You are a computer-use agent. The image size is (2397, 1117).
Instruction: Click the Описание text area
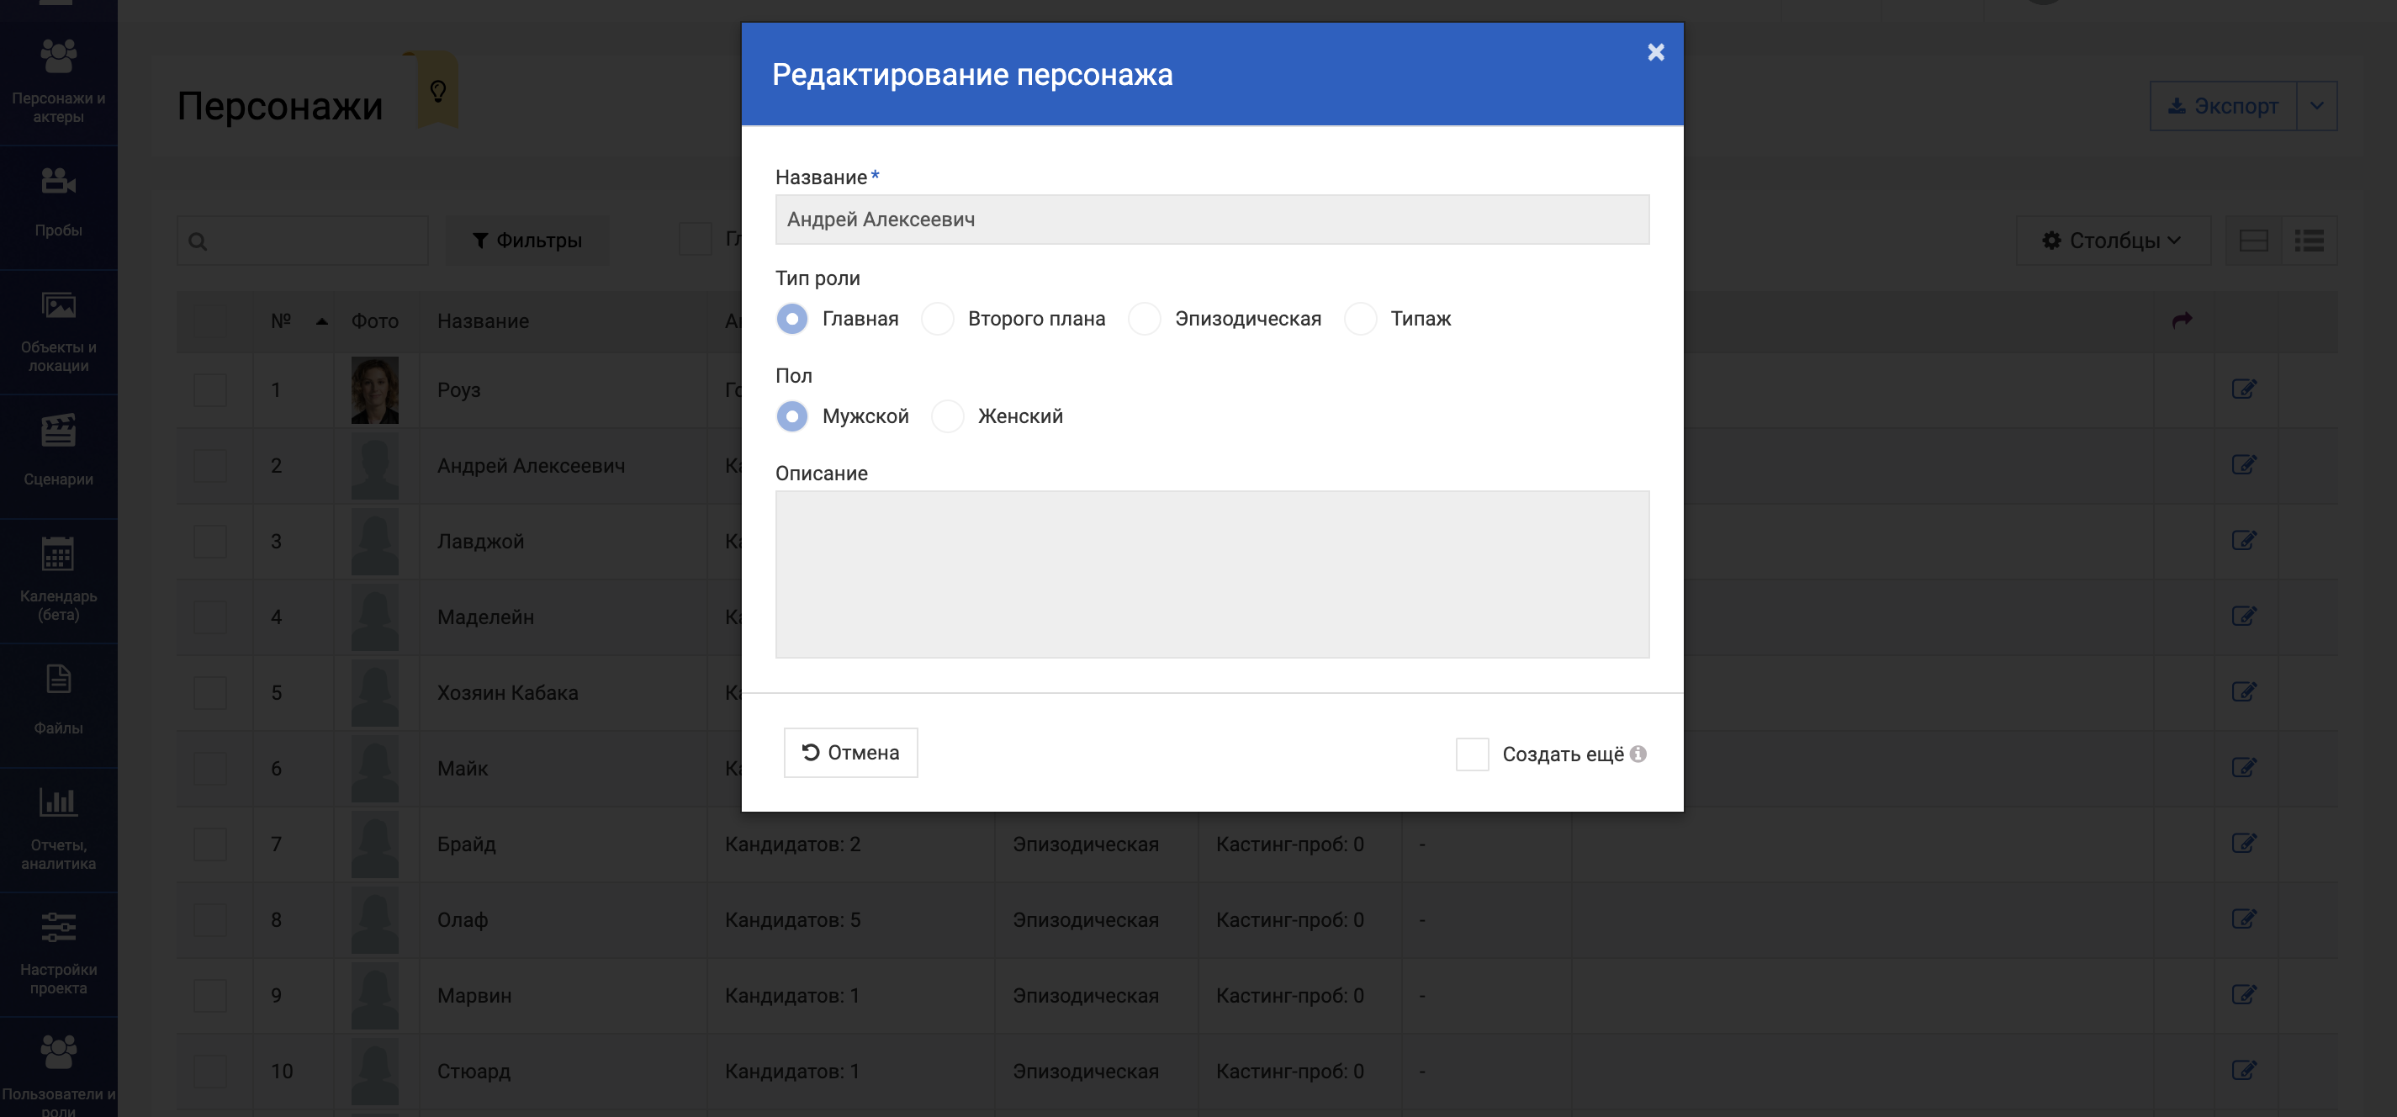pos(1211,574)
